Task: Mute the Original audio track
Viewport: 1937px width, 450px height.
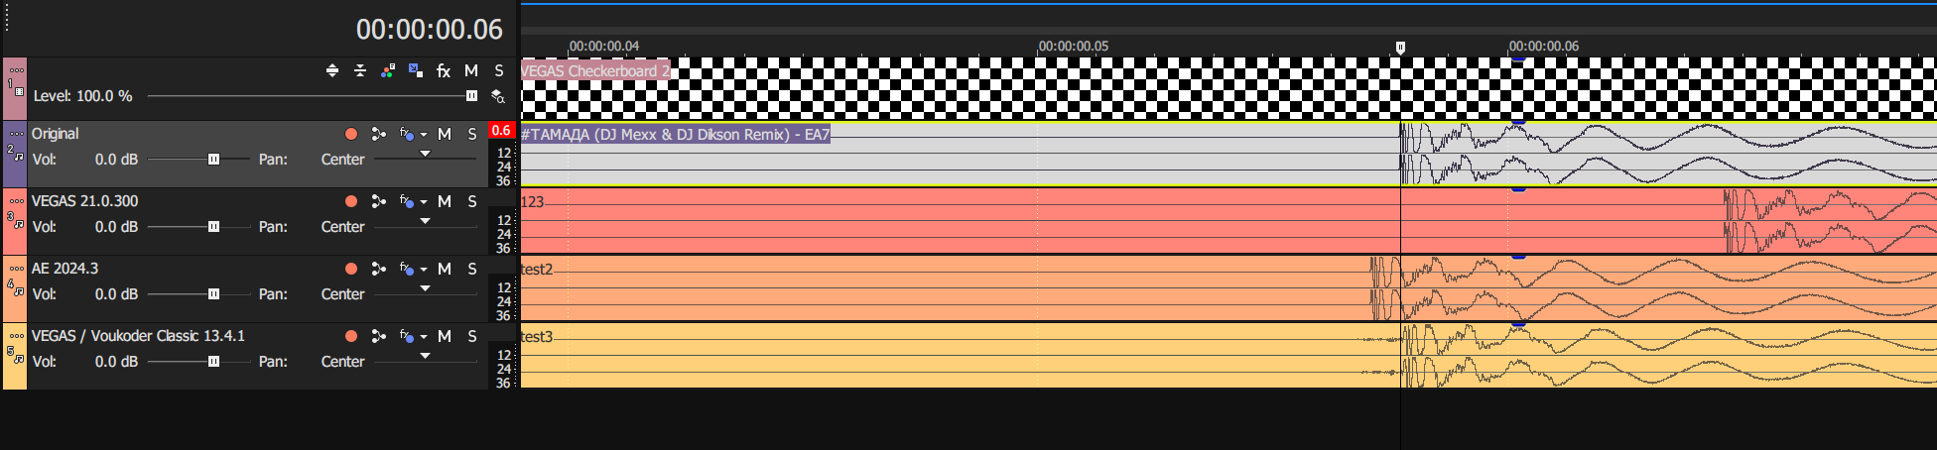Action: point(445,134)
